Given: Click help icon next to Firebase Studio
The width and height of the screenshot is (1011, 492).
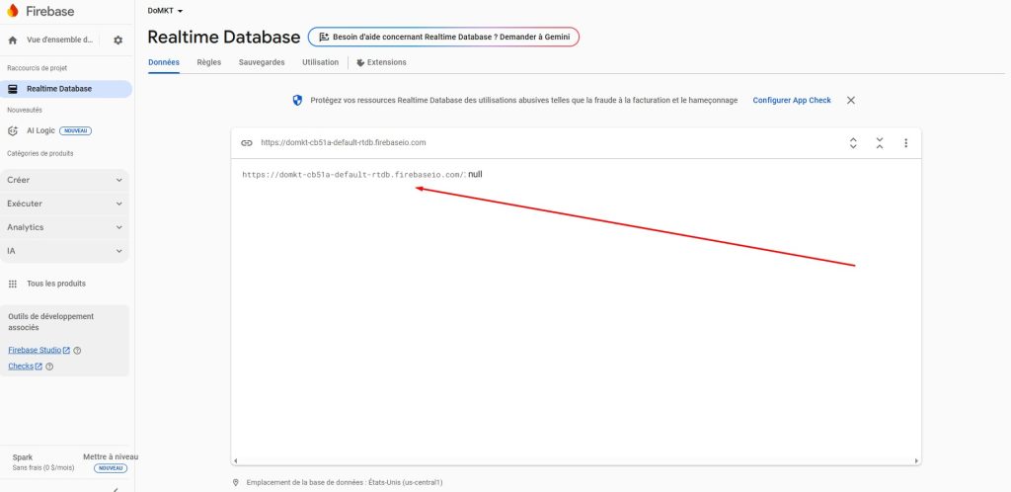Looking at the screenshot, I should 77,351.
